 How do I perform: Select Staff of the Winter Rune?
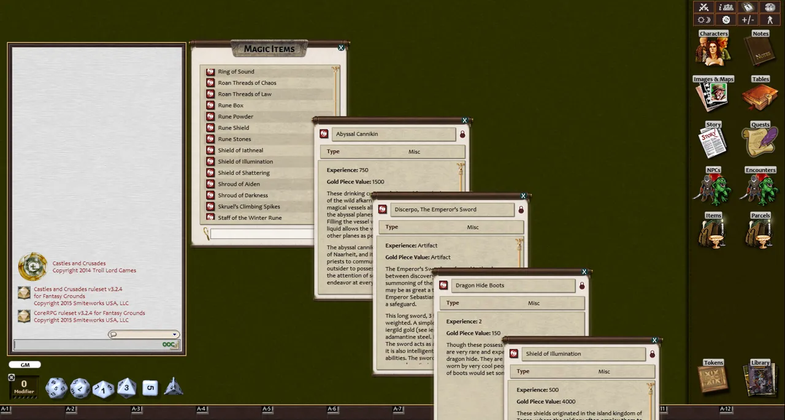(250, 218)
